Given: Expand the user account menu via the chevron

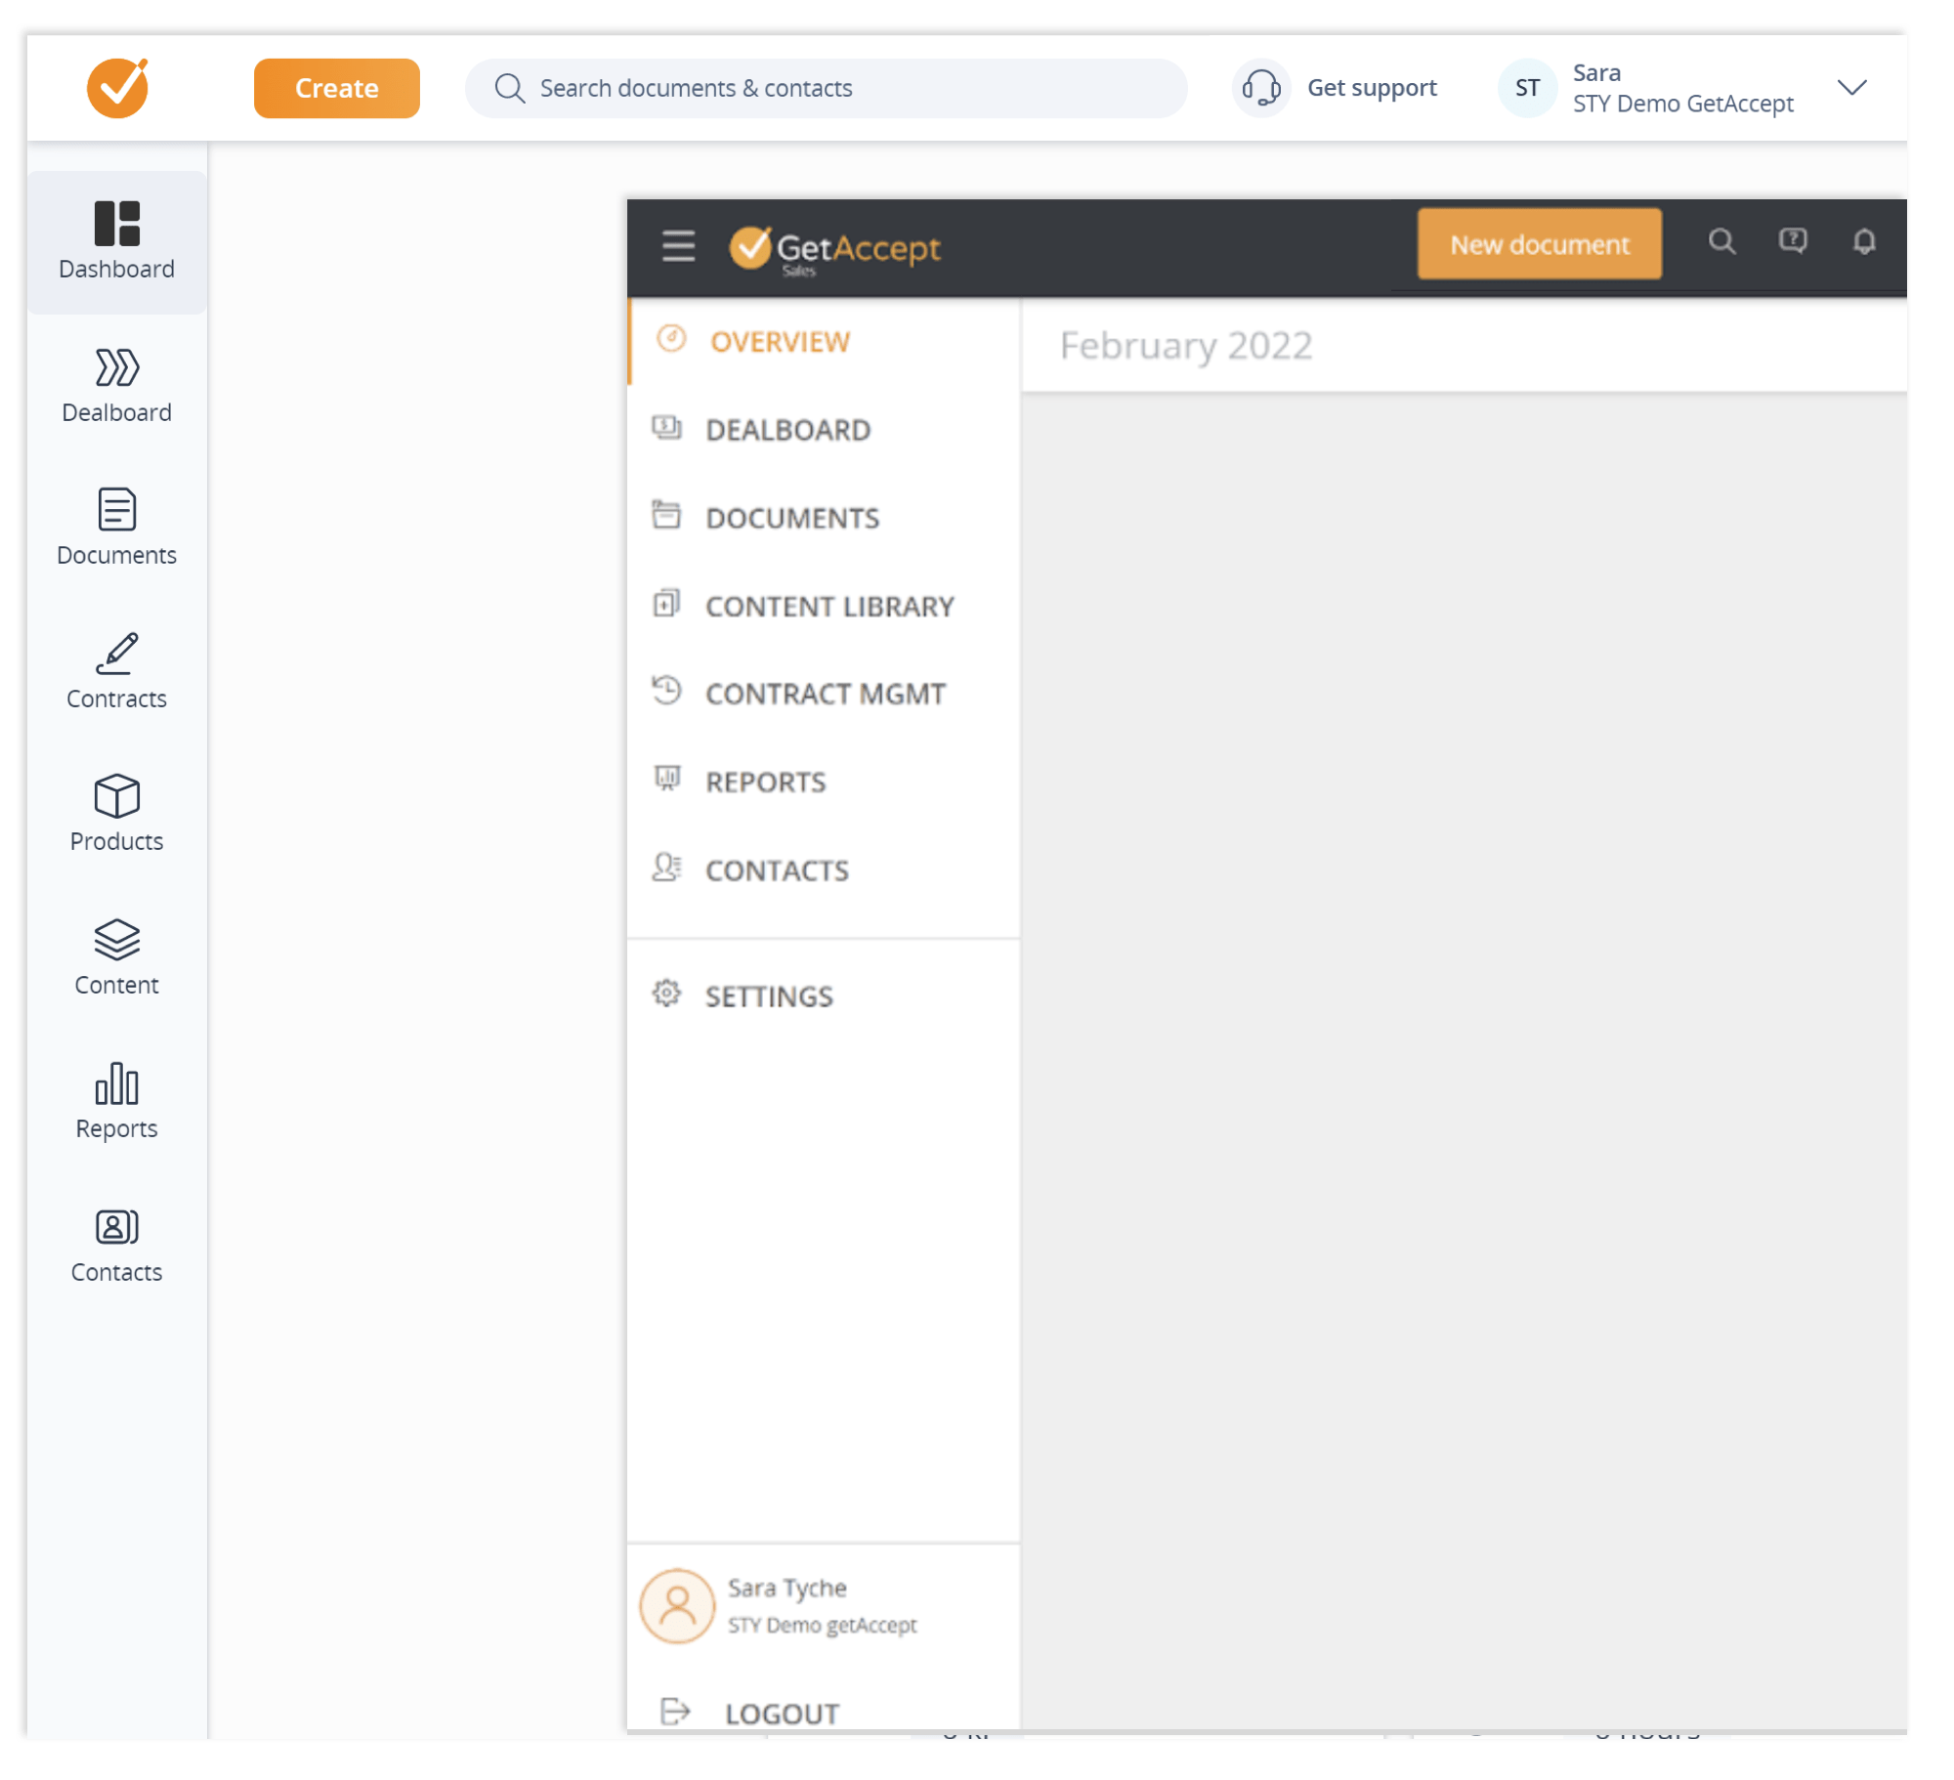Looking at the screenshot, I should tap(1851, 88).
